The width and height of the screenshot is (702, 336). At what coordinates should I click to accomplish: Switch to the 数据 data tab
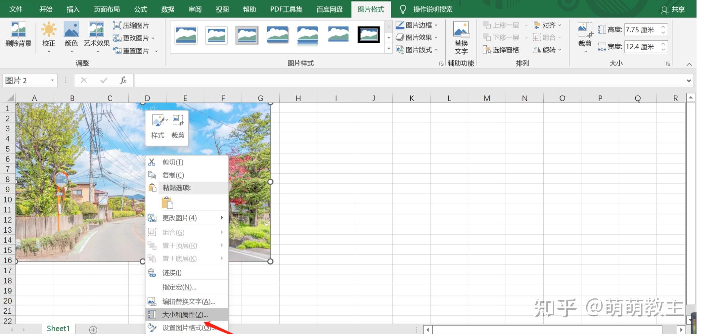click(168, 9)
